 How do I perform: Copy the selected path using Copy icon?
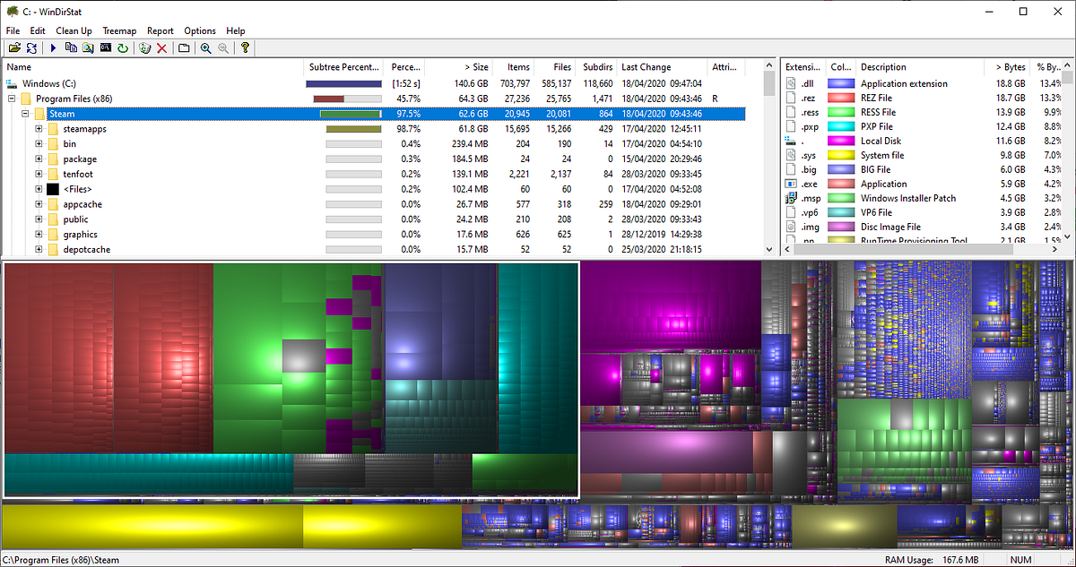point(71,47)
